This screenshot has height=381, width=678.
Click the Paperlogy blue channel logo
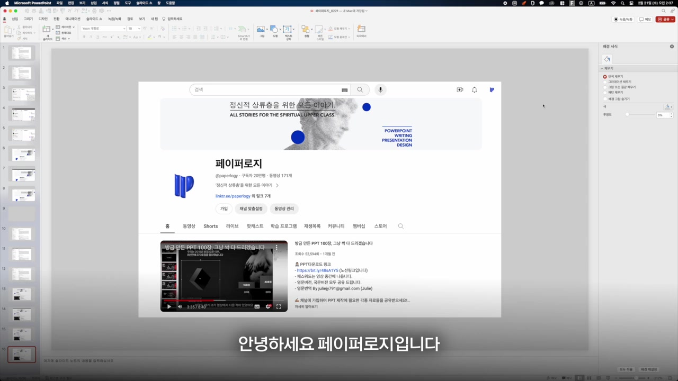(x=184, y=186)
